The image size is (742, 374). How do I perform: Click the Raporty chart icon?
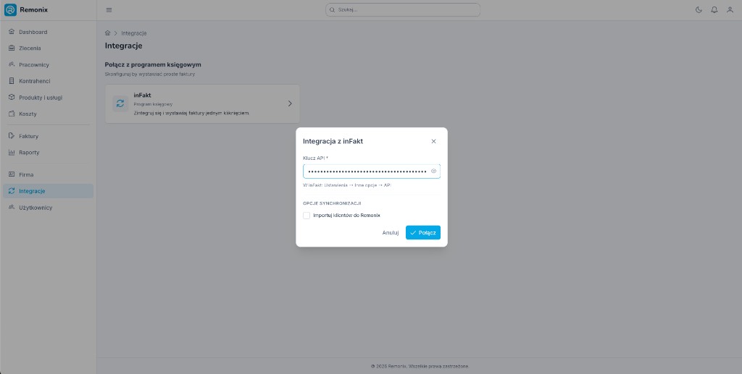click(x=12, y=153)
